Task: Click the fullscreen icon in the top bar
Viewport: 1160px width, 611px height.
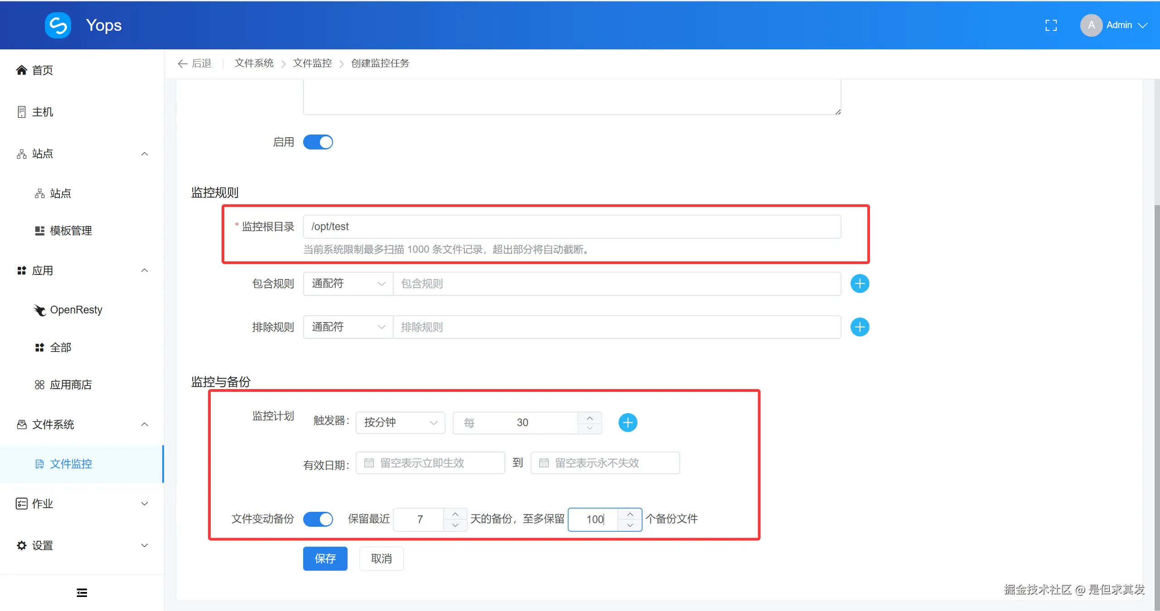Action: pos(1051,25)
